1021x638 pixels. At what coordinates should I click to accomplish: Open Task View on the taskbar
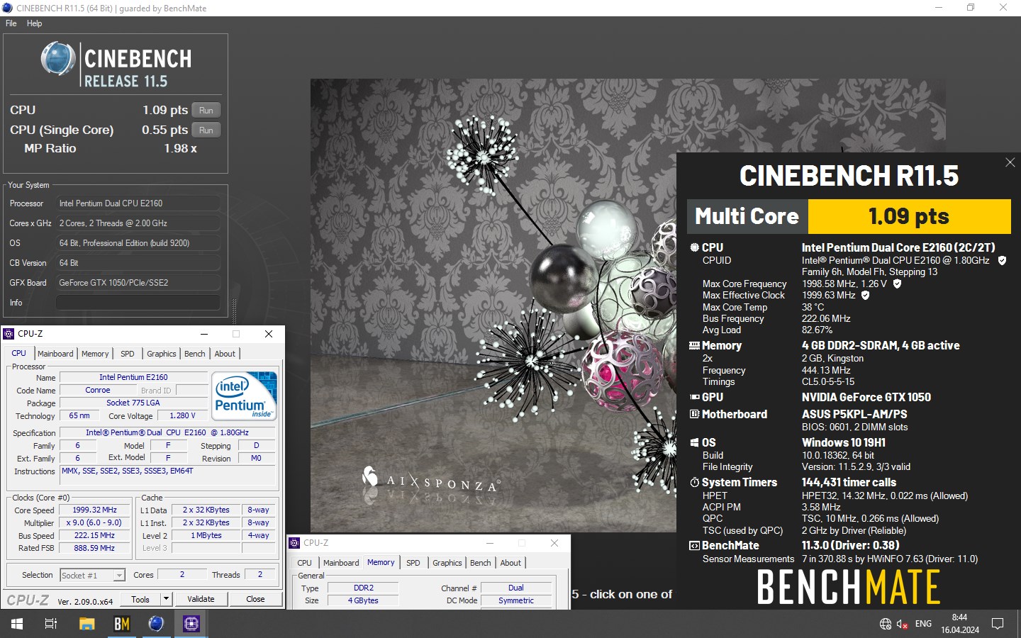51,624
